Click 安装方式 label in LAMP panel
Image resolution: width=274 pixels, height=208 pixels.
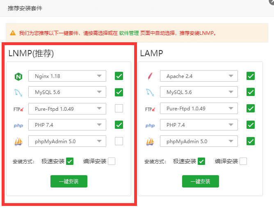(x=155, y=162)
